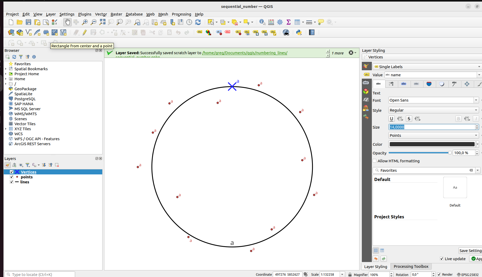The height and width of the screenshot is (277, 482).
Task: Toggle underline text style
Action: (x=392, y=119)
